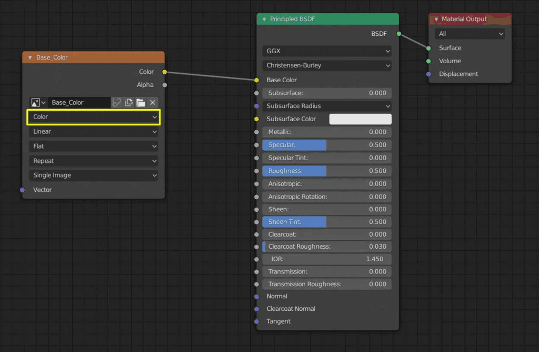Click the Specular Tint slider
The image size is (539, 352).
point(327,158)
